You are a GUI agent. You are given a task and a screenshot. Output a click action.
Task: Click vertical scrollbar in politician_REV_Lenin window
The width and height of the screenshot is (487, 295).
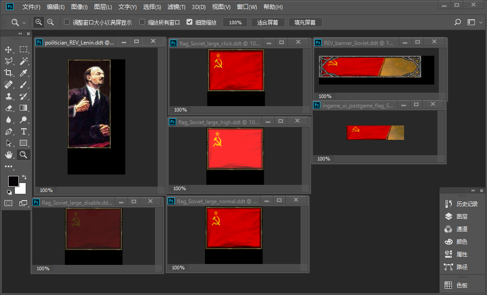pos(161,116)
